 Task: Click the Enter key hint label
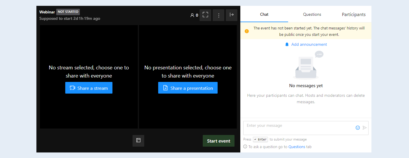[x=260, y=139]
